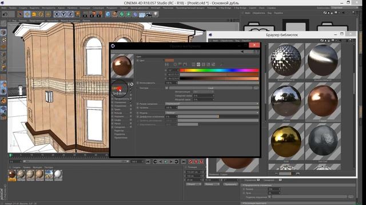Play the animation forward
This screenshot has height=205, width=366.
click(x=166, y=162)
